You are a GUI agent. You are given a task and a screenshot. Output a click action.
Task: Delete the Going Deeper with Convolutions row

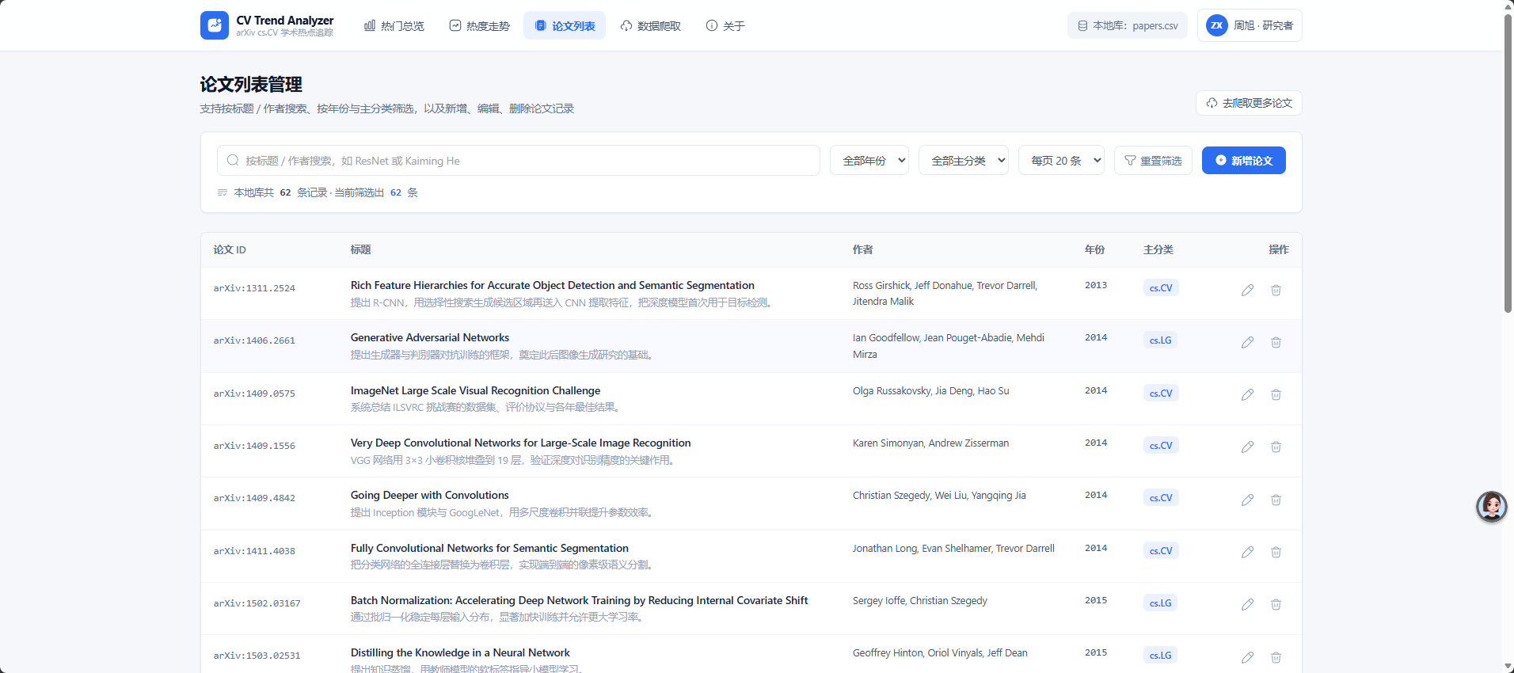[x=1276, y=500]
